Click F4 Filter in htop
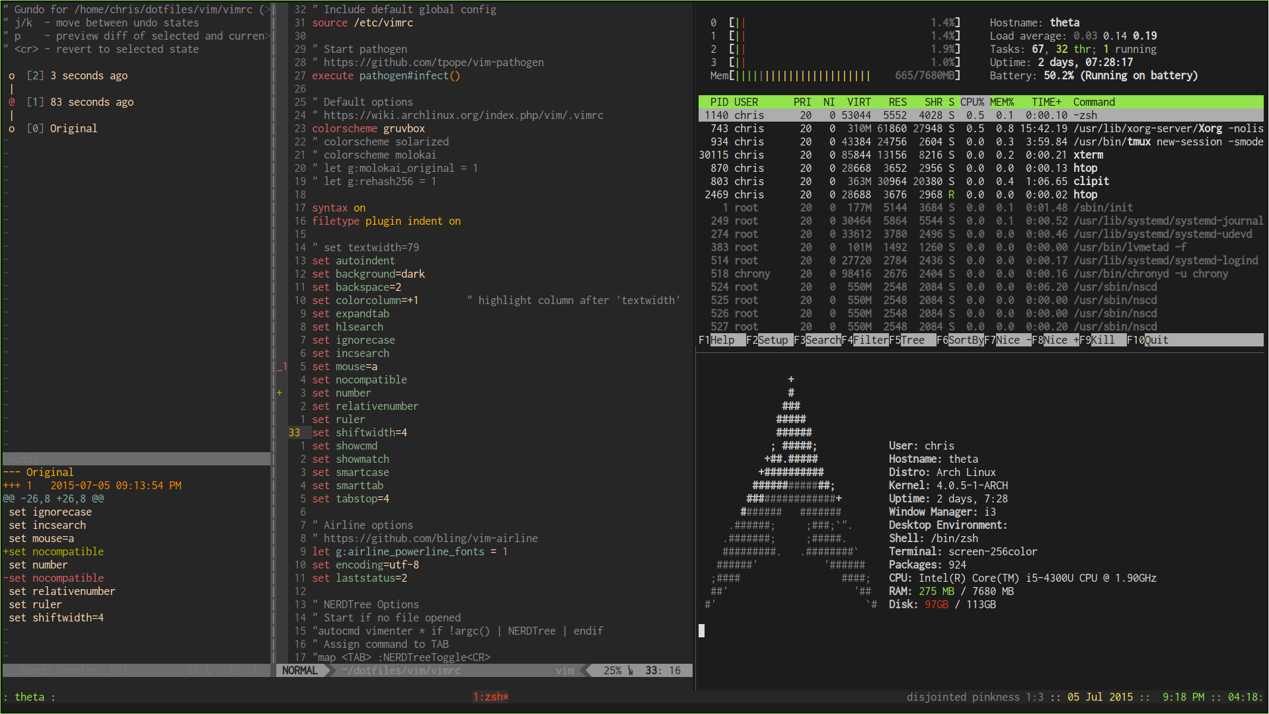The height and width of the screenshot is (714, 1269). click(x=870, y=340)
